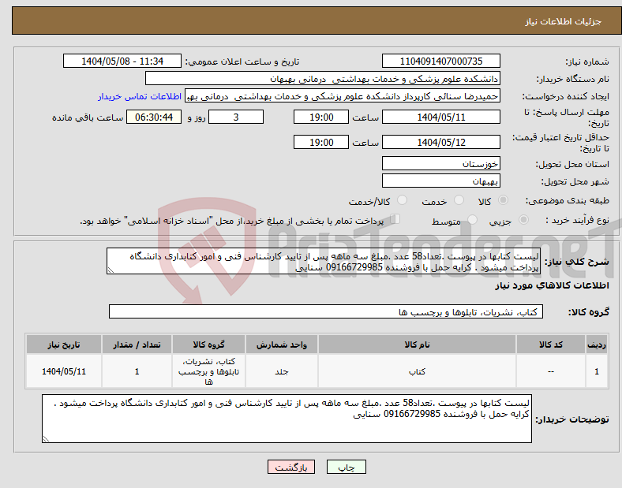Click the واحد شمارش column header
The height and width of the screenshot is (488, 622).
282,345
